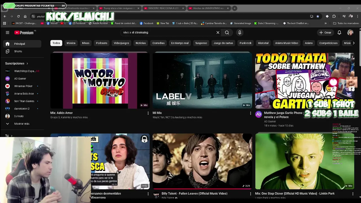Select the Punk rock filter chip

click(245, 43)
